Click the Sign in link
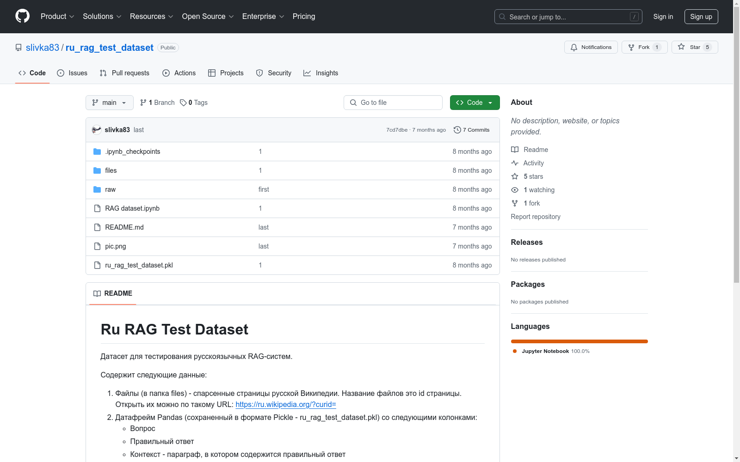 [663, 17]
